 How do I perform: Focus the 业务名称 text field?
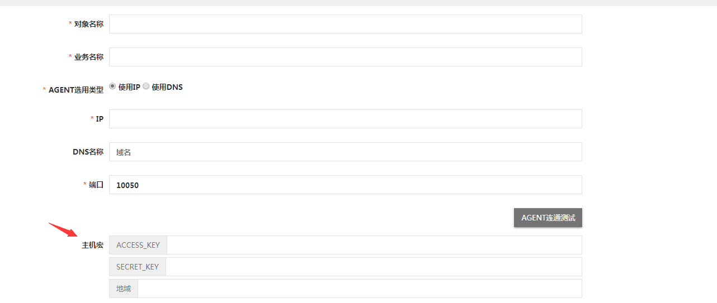pyautogui.click(x=346, y=57)
